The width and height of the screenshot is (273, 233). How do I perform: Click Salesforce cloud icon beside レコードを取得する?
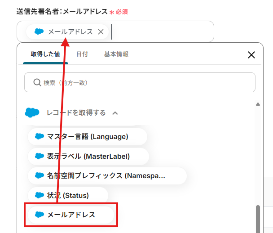pos(32,113)
